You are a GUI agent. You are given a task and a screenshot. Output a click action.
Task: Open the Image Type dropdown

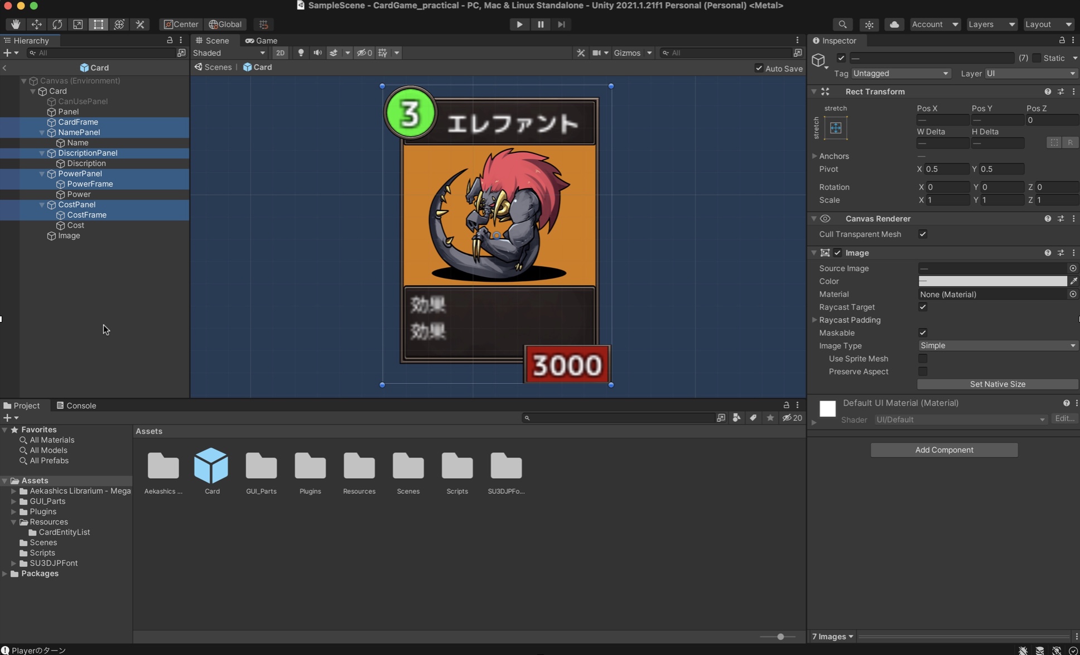(997, 345)
